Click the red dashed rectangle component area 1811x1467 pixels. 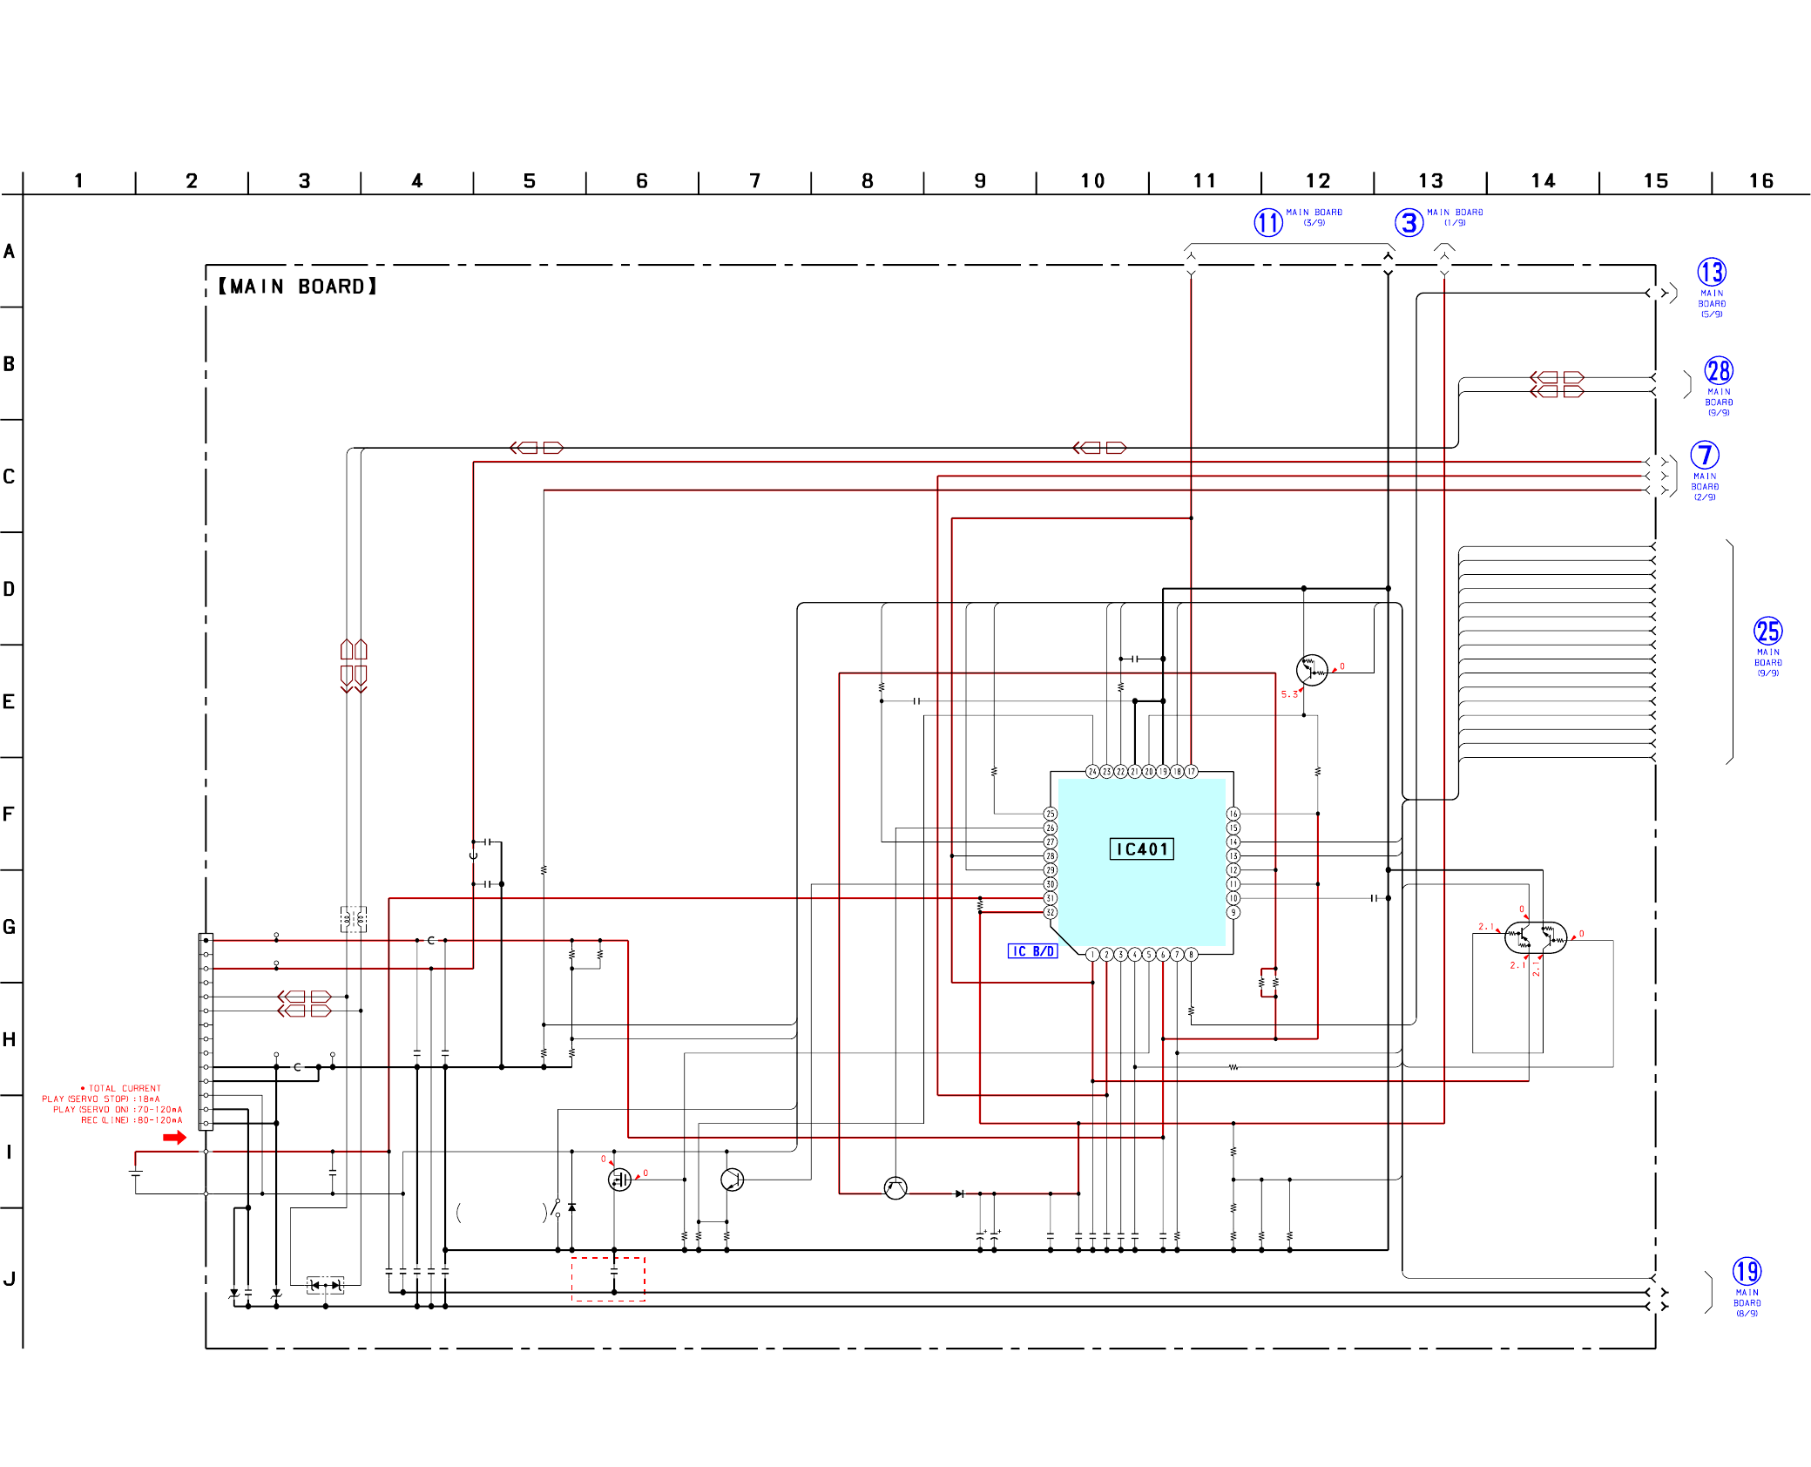[x=608, y=1279]
